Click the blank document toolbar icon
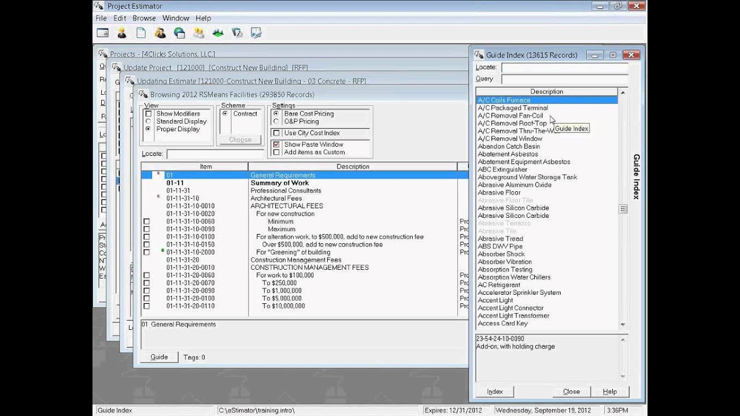 pyautogui.click(x=140, y=33)
